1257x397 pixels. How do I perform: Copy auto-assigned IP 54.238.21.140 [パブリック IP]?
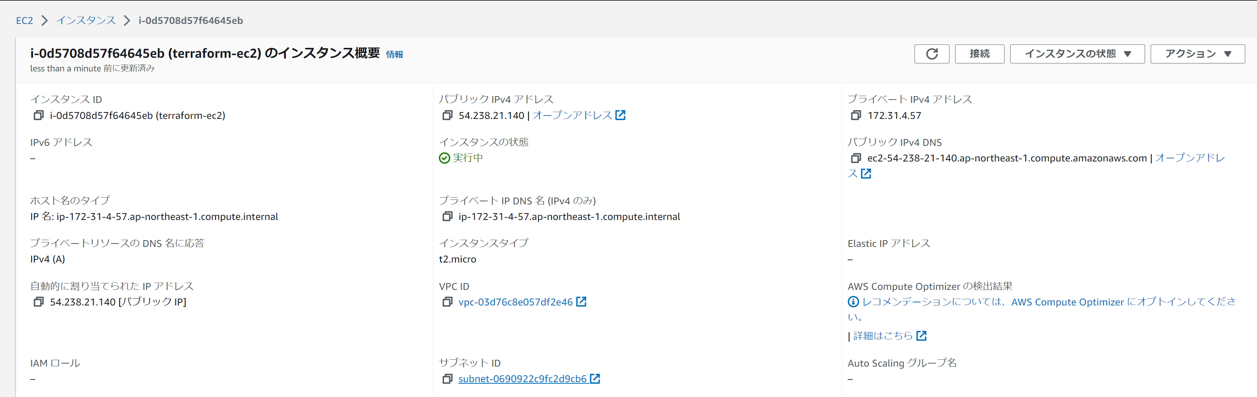click(x=38, y=302)
